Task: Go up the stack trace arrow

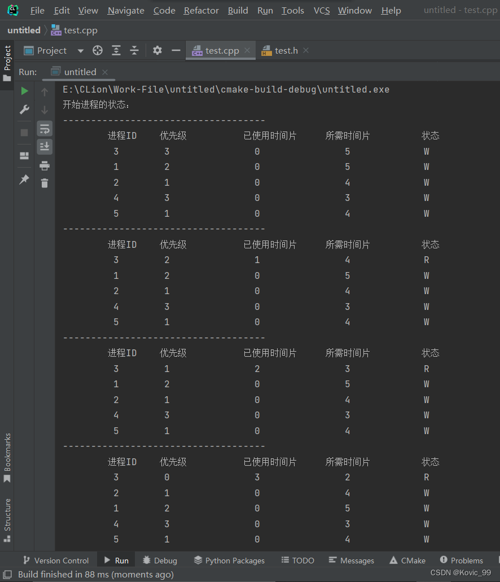Action: (45, 91)
